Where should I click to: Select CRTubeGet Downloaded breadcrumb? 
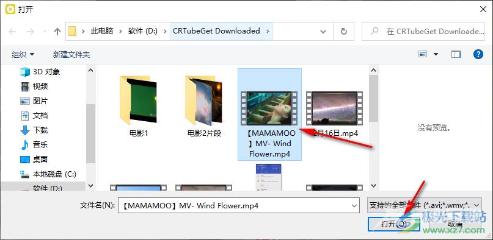point(216,31)
